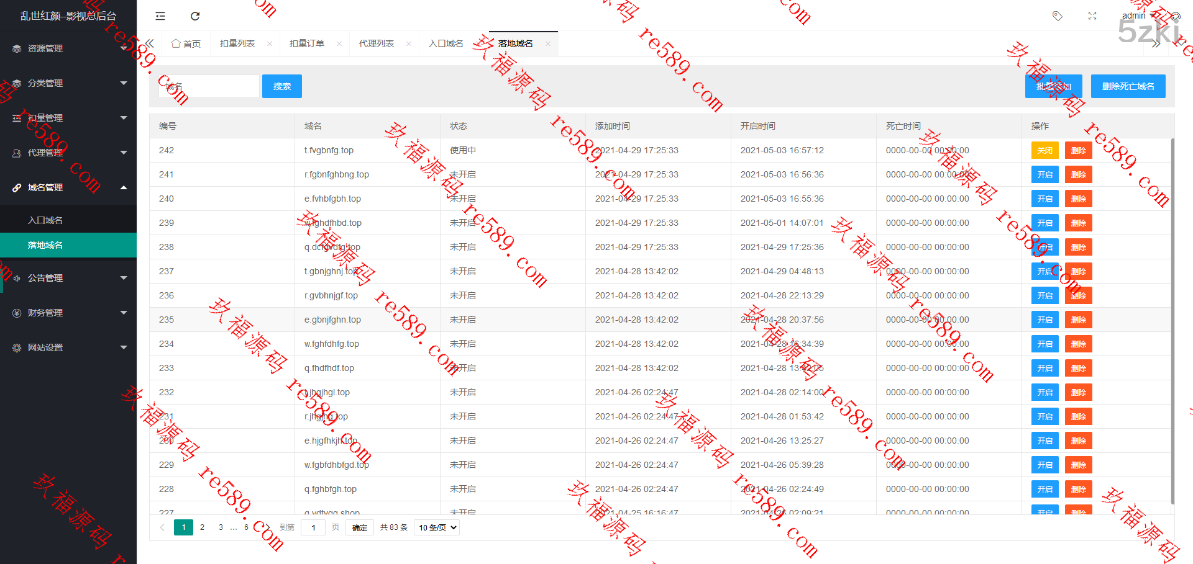
Task: Click the refresh page icon
Action: coord(195,16)
